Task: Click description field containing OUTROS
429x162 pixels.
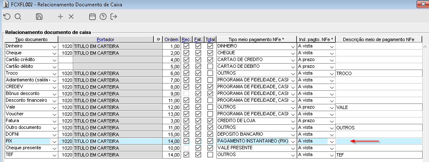Action: (x=379, y=128)
